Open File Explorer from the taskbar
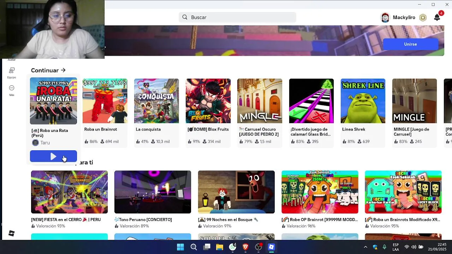 [220, 247]
